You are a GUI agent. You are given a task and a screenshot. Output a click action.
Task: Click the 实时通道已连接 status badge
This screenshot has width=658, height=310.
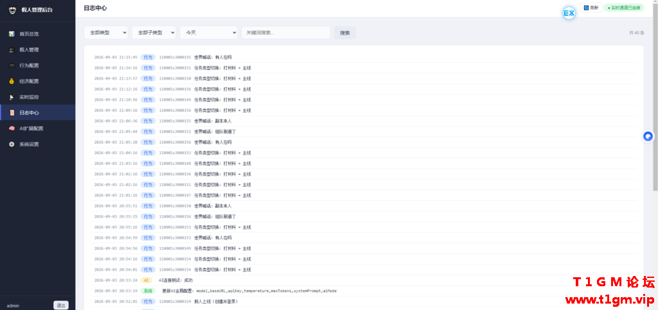coord(624,8)
